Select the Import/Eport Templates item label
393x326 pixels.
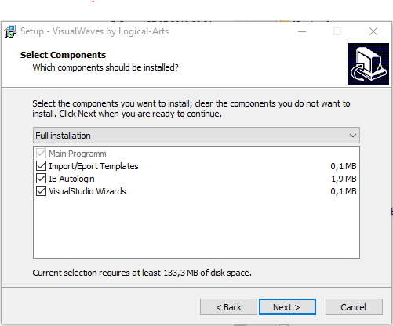93,166
